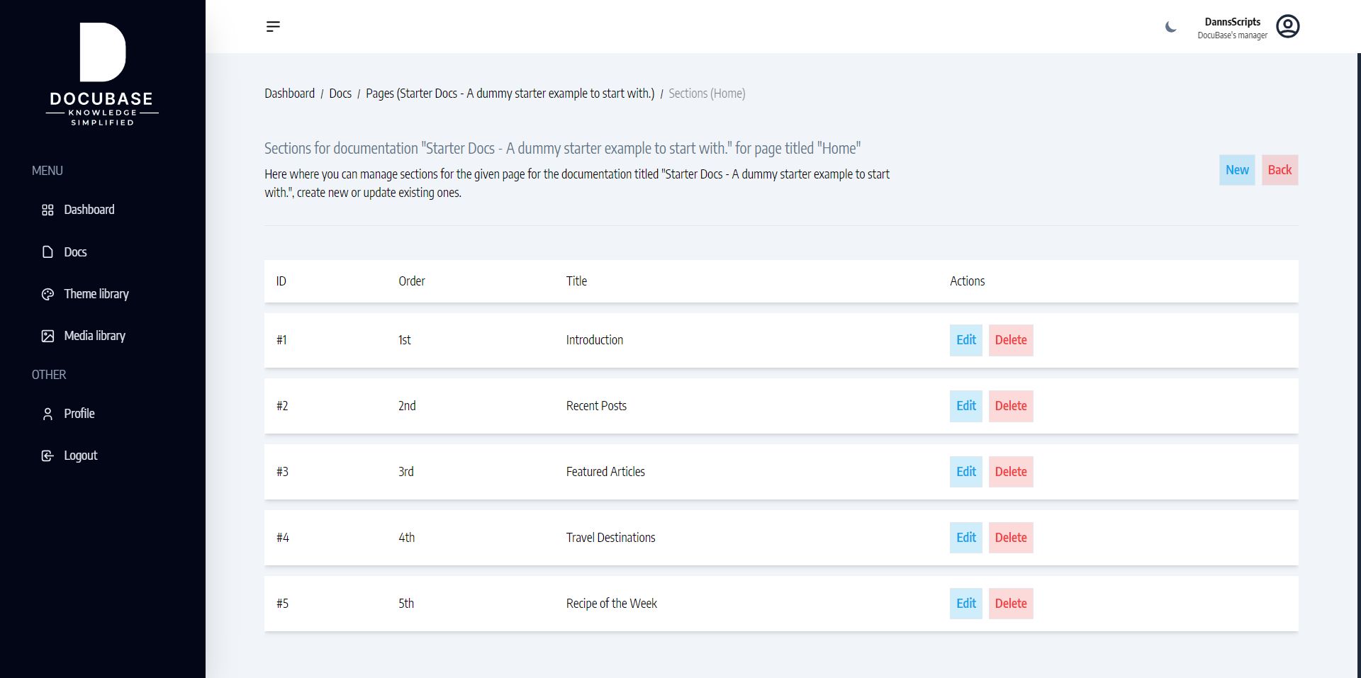The image size is (1361, 678).
Task: Edit the Introduction section
Action: (x=965, y=340)
